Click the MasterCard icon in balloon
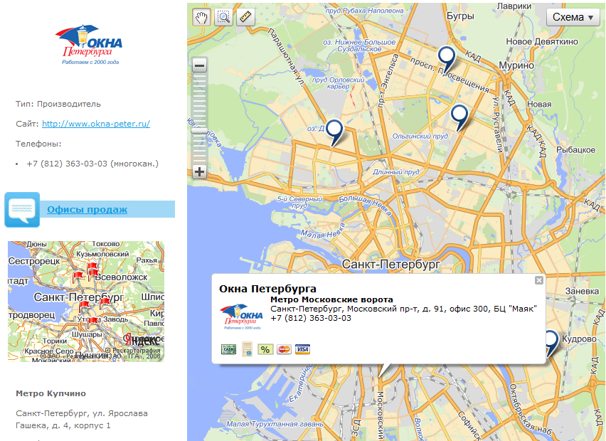The height and width of the screenshot is (441, 606). pyautogui.click(x=284, y=349)
